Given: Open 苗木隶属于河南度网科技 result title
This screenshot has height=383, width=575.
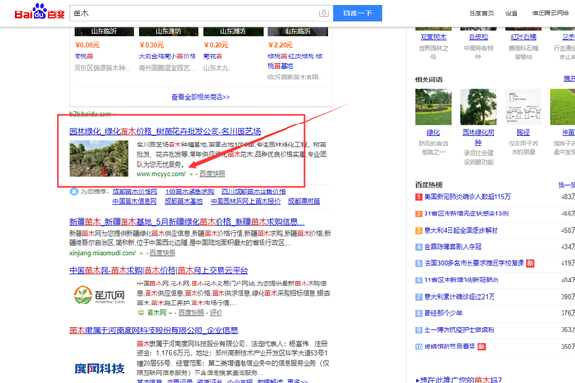Looking at the screenshot, I should click(x=153, y=330).
